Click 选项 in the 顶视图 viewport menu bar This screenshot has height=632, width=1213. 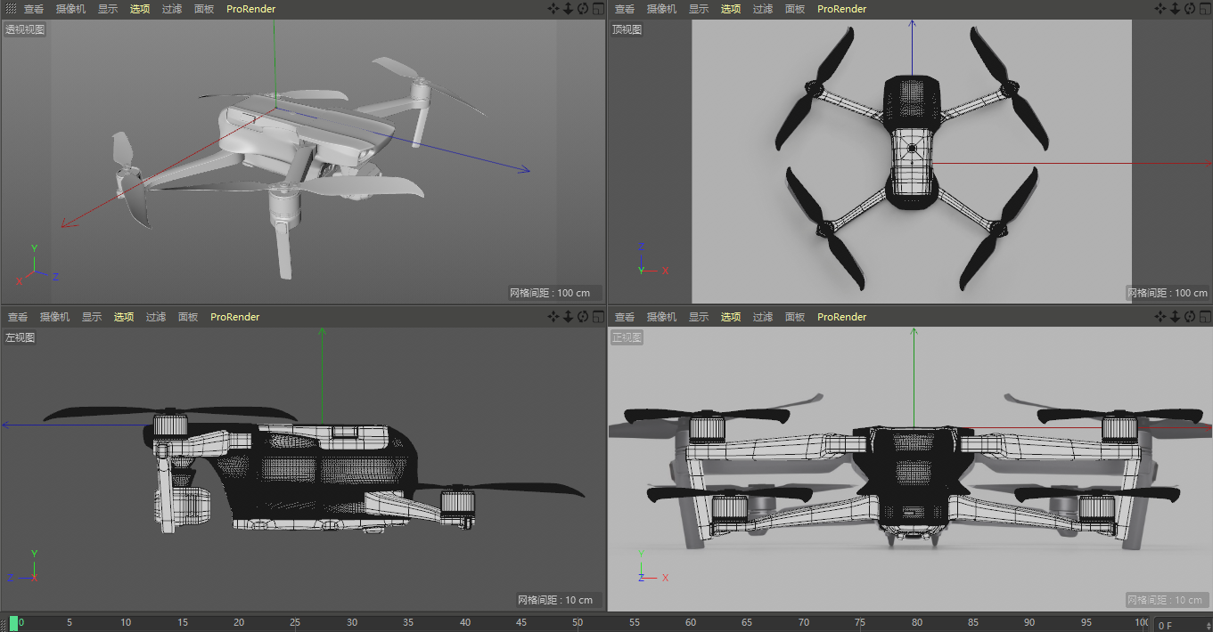click(731, 9)
